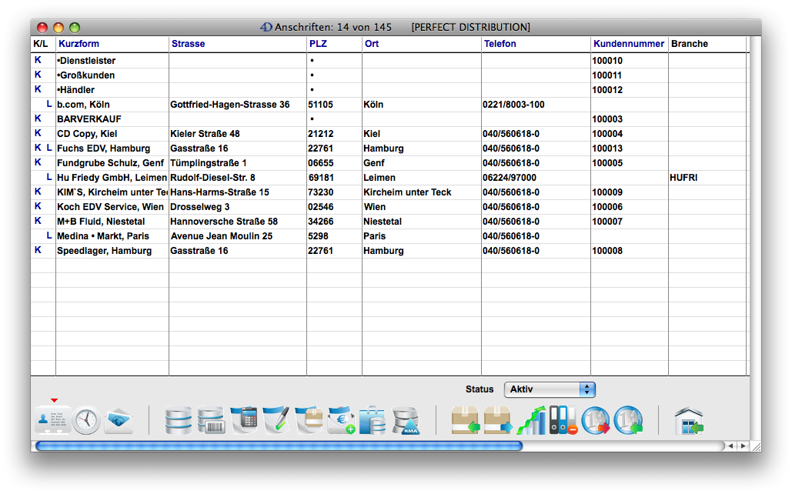Open the RMA database icon
The width and height of the screenshot is (792, 494).
click(x=406, y=420)
